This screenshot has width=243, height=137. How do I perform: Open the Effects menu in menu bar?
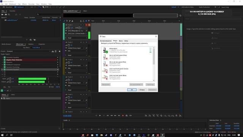click(x=24, y=4)
